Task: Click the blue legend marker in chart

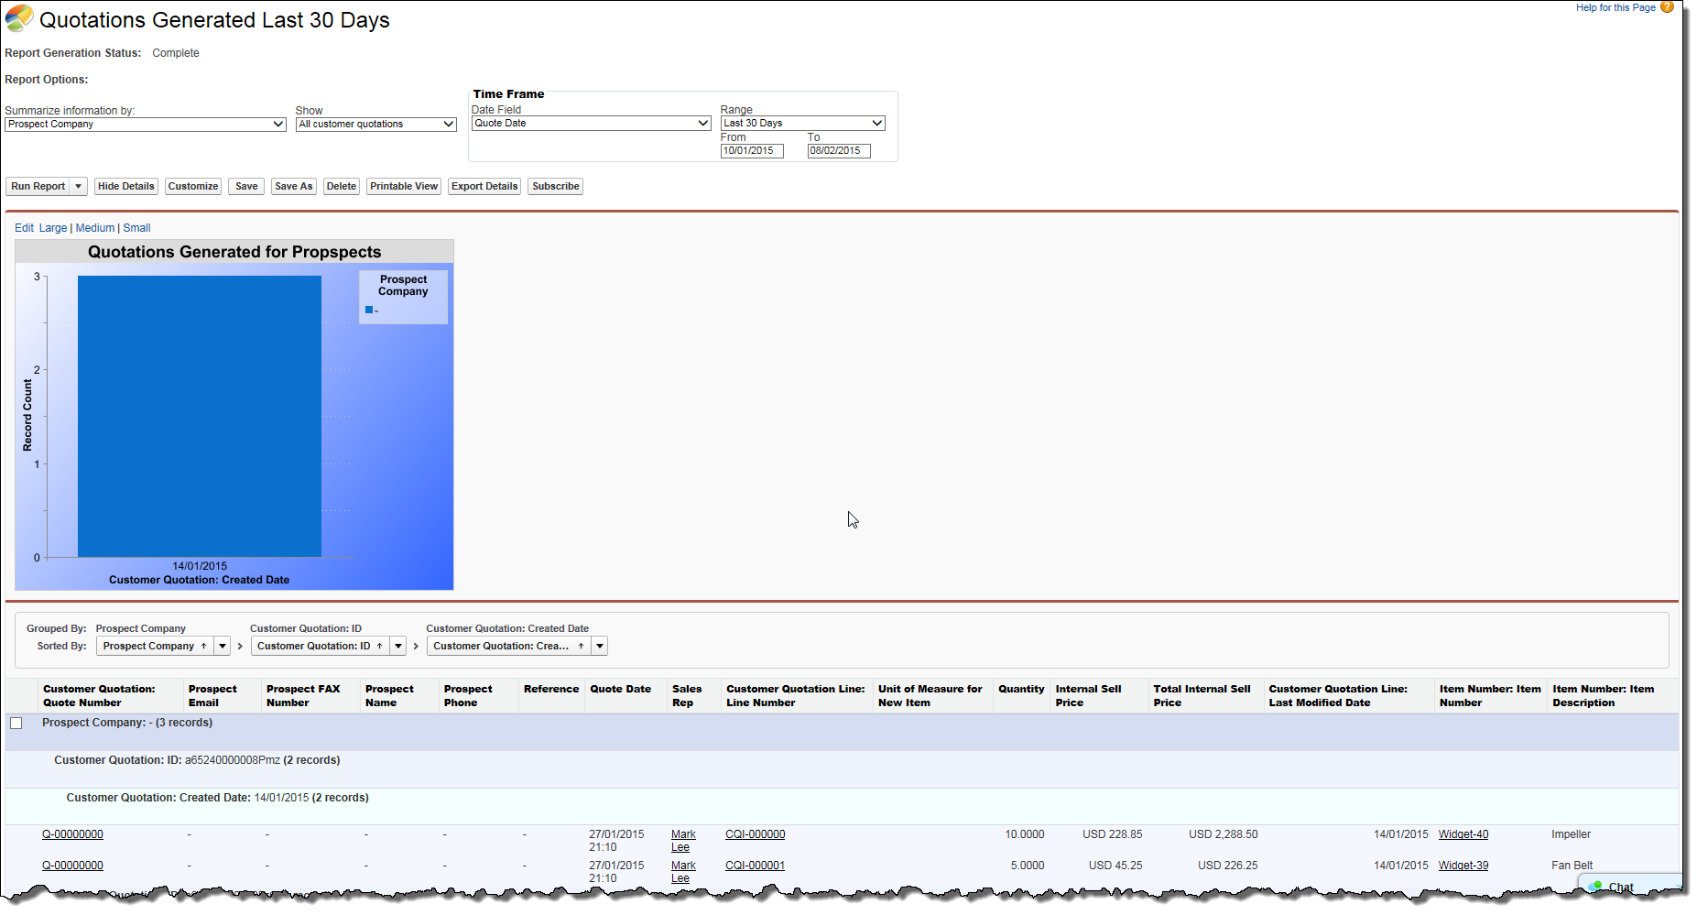Action: point(369,310)
